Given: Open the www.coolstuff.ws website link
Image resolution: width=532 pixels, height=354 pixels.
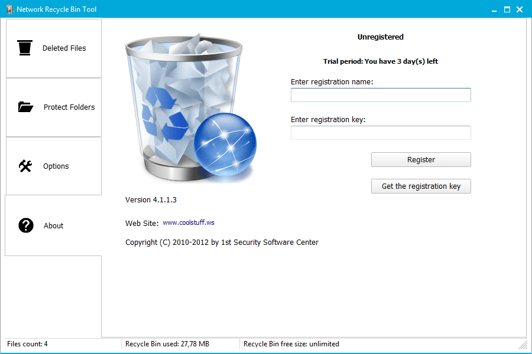Looking at the screenshot, I should point(189,222).
